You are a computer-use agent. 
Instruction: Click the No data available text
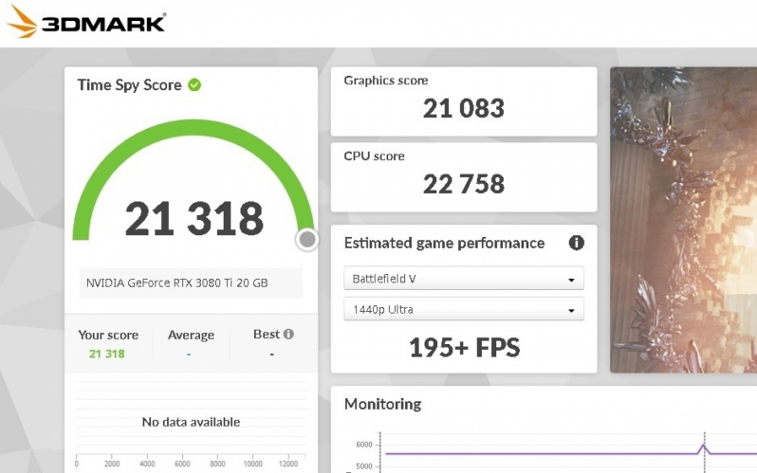pos(191,422)
